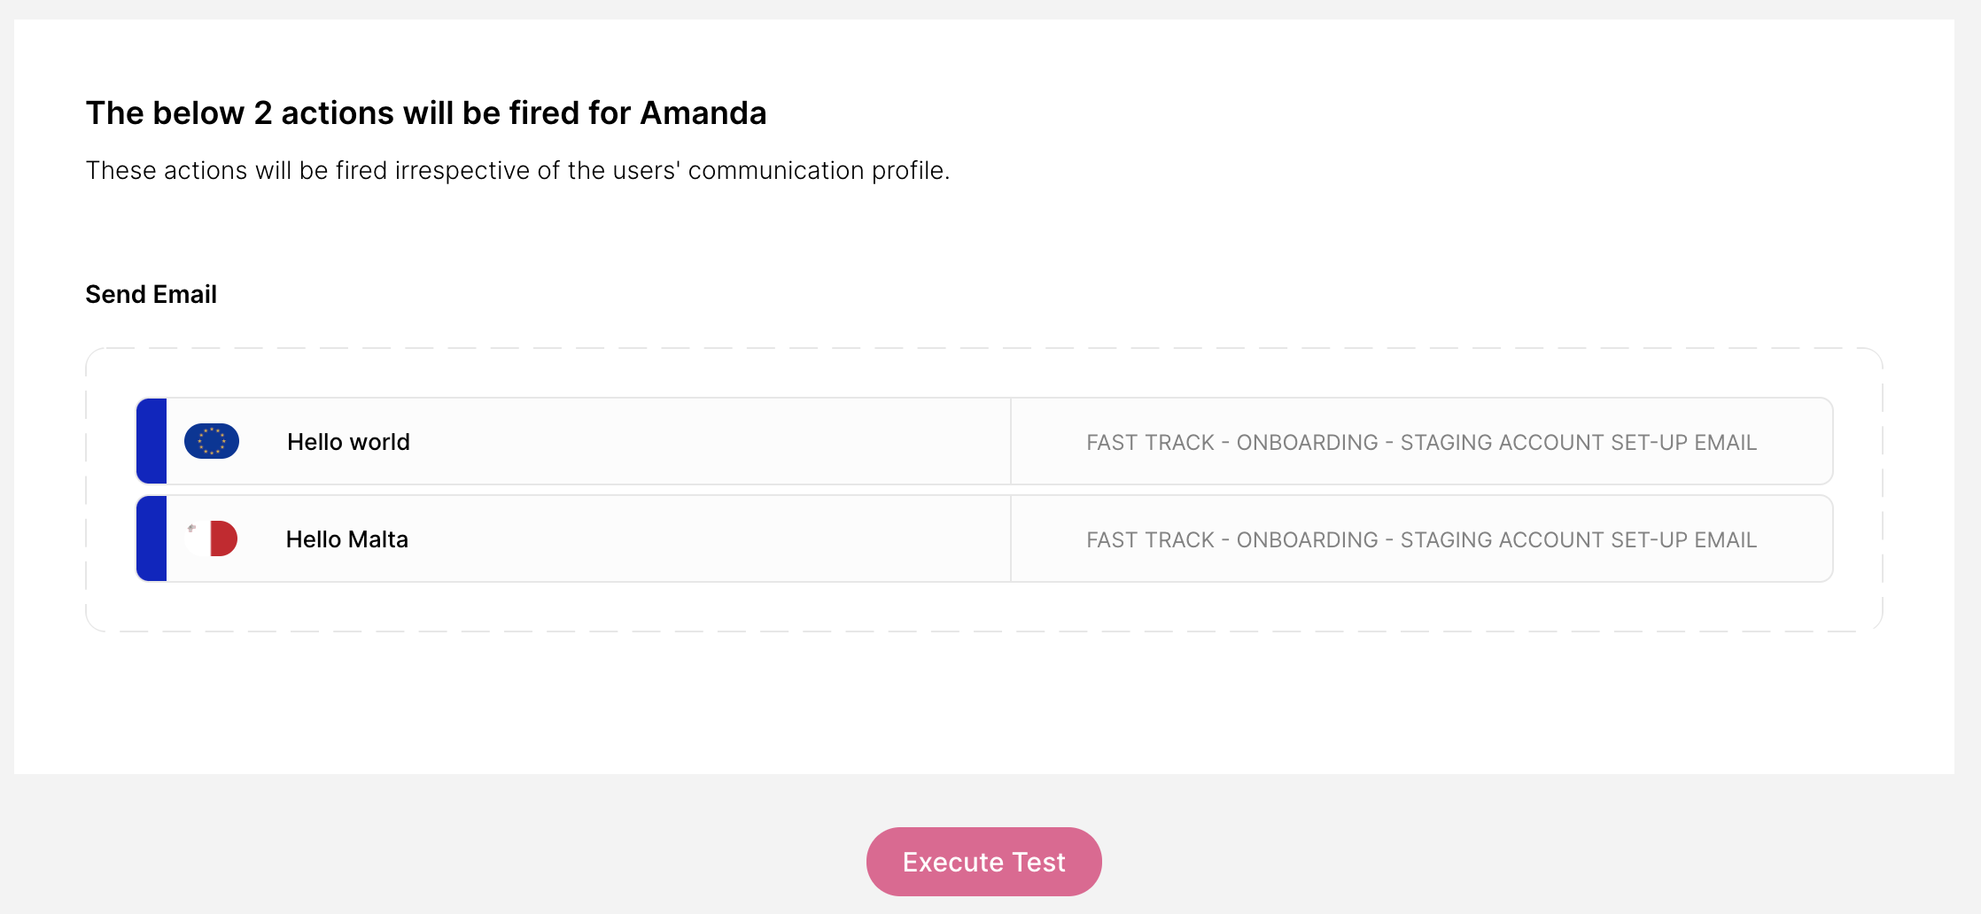The height and width of the screenshot is (914, 1981).
Task: Select the Hello world email title
Action: click(348, 442)
